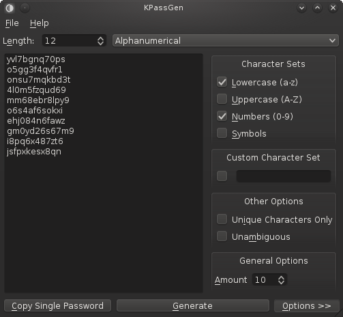Minimize the KPassGen window

301,8
